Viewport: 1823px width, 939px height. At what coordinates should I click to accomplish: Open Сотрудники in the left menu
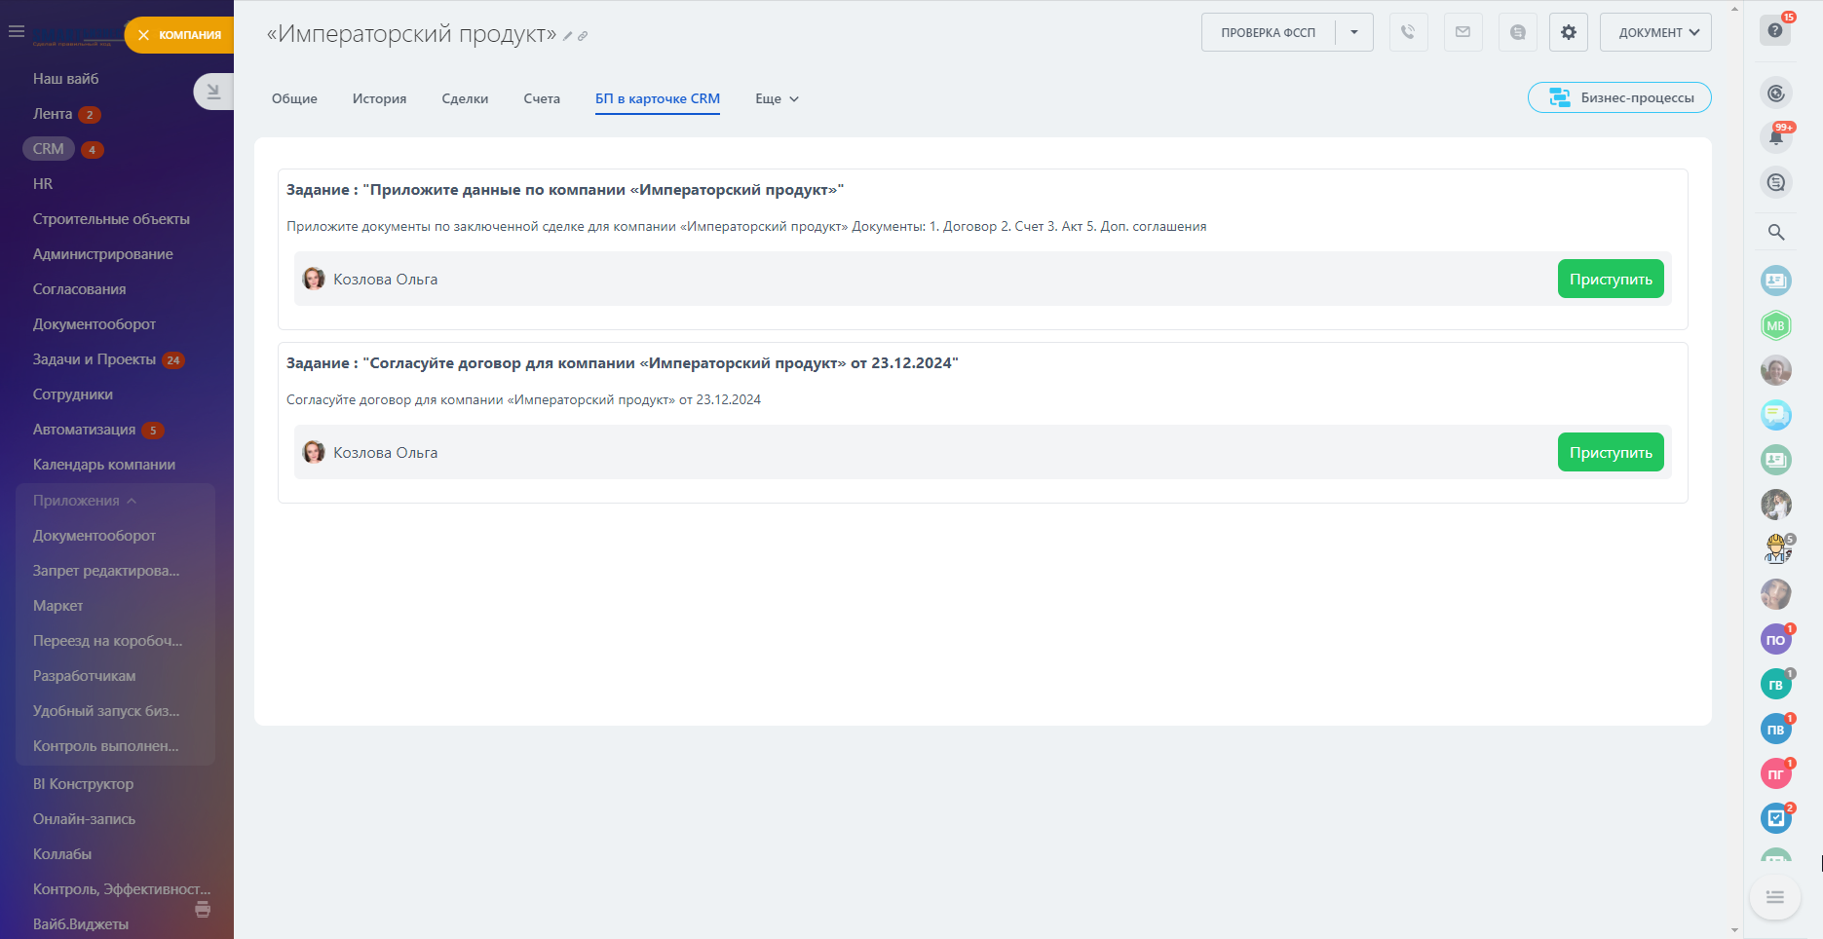73,394
